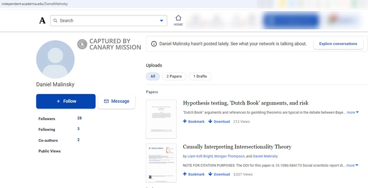Screen dimensions: 368x188
Task: Bookmark the Causally Interpreting Intersectionality paper
Action: pyautogui.click(x=193, y=174)
